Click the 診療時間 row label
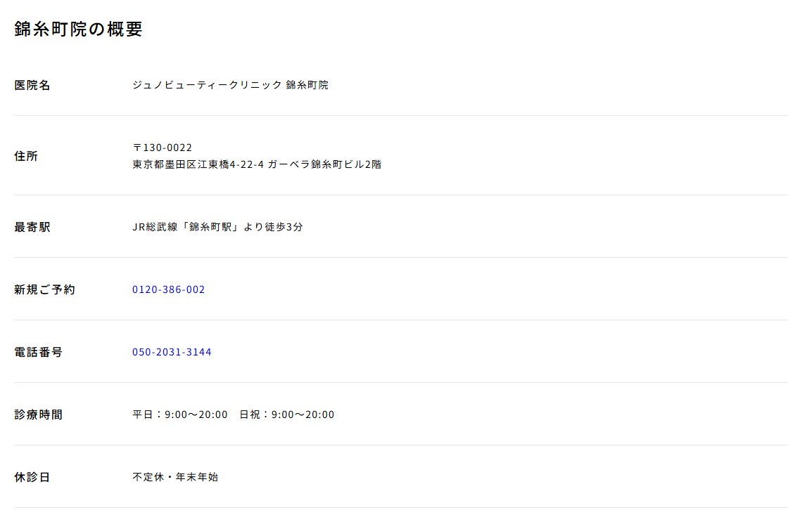 (x=39, y=415)
